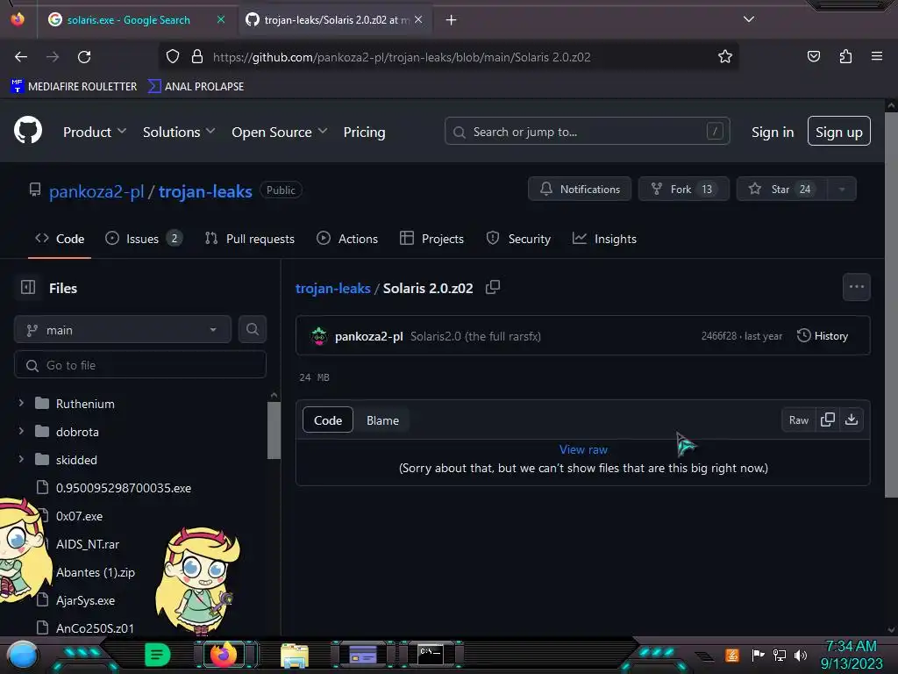
Task: Click the trojan-leaks breadcrumb link
Action: [332, 288]
